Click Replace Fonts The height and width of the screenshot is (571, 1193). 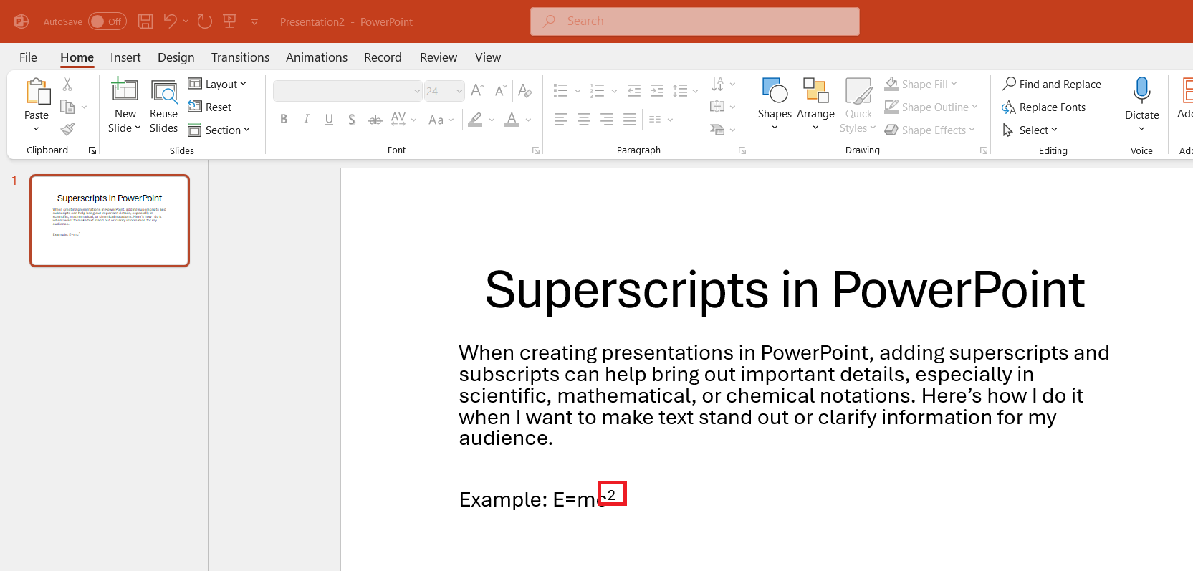coord(1044,107)
